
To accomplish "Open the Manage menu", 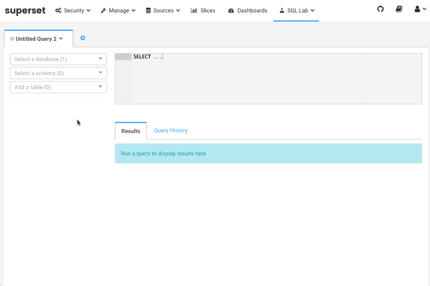I will coord(118,10).
